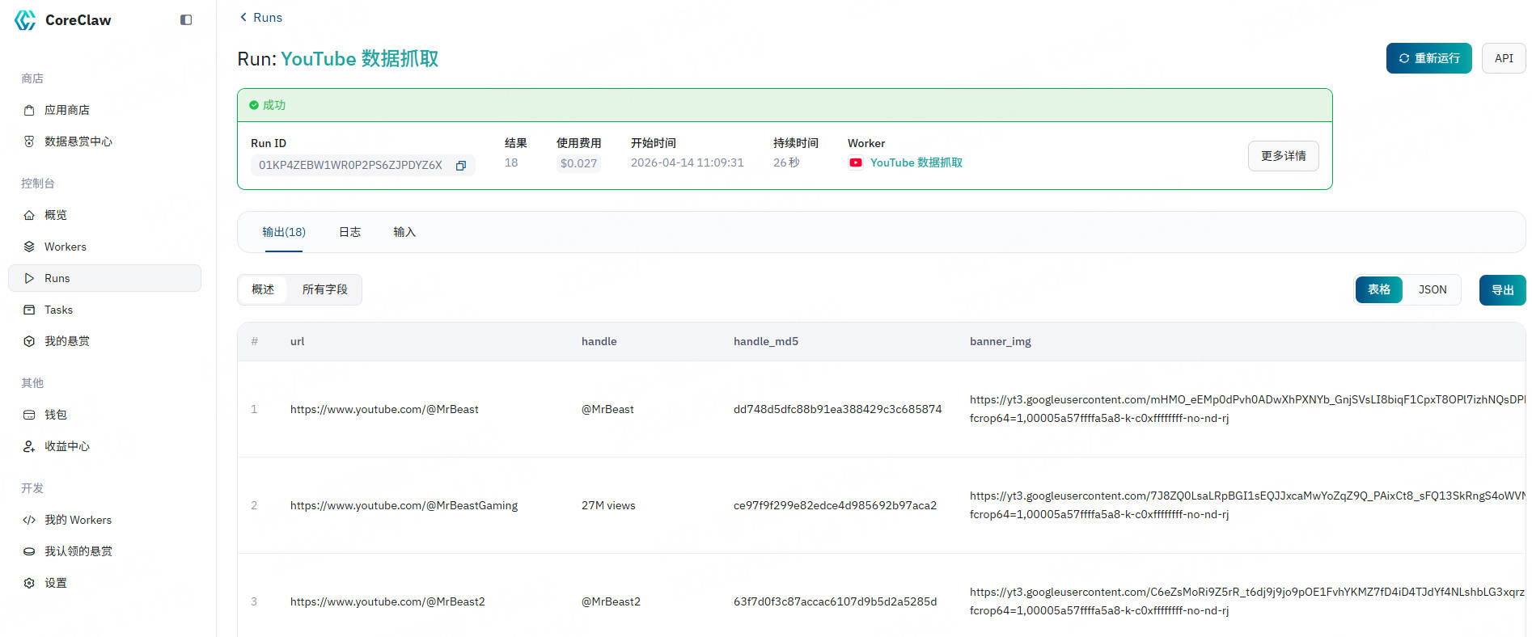This screenshot has height=637, width=1532.
Task: Open Workers in the sidebar
Action: (x=65, y=247)
